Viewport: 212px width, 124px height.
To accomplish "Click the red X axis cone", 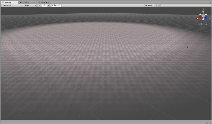I will tap(200, 17).
